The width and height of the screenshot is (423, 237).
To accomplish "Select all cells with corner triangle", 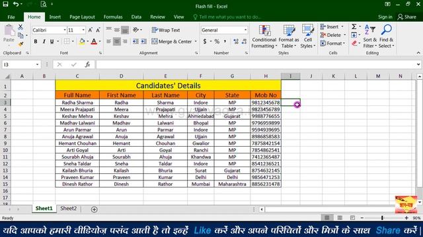I will tap(7, 76).
